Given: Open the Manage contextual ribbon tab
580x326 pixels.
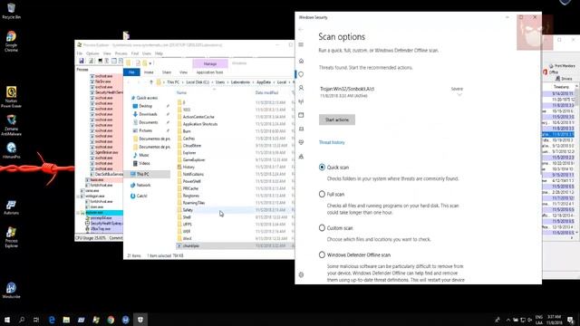Looking at the screenshot, I should [x=210, y=64].
